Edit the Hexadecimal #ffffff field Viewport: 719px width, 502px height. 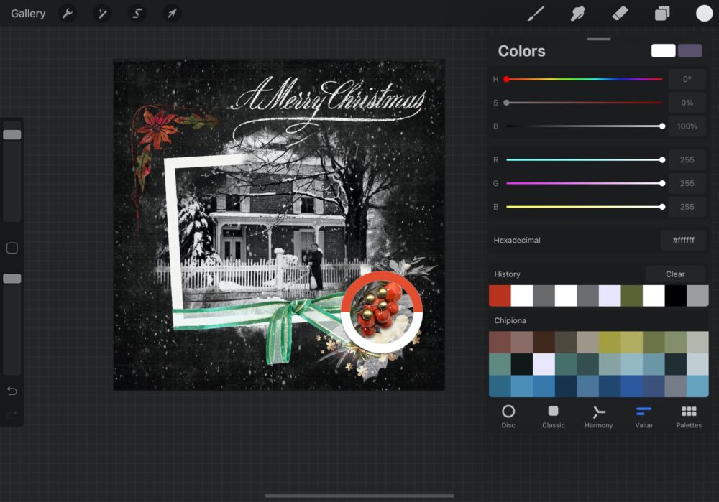click(683, 240)
